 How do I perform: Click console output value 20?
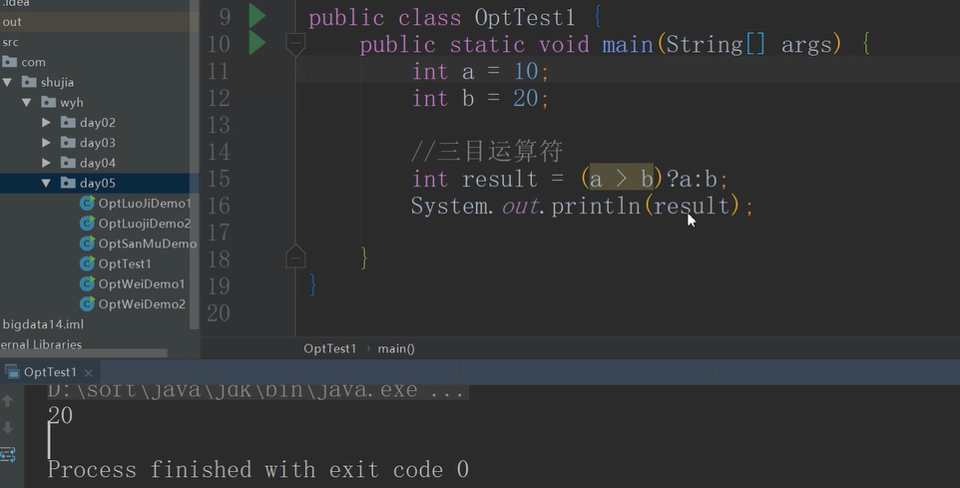pyautogui.click(x=61, y=416)
